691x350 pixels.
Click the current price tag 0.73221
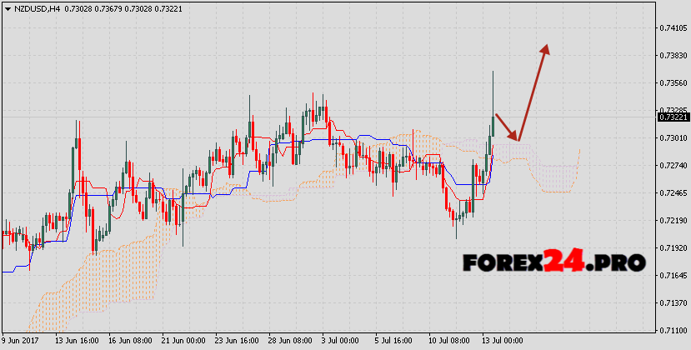tap(672, 117)
